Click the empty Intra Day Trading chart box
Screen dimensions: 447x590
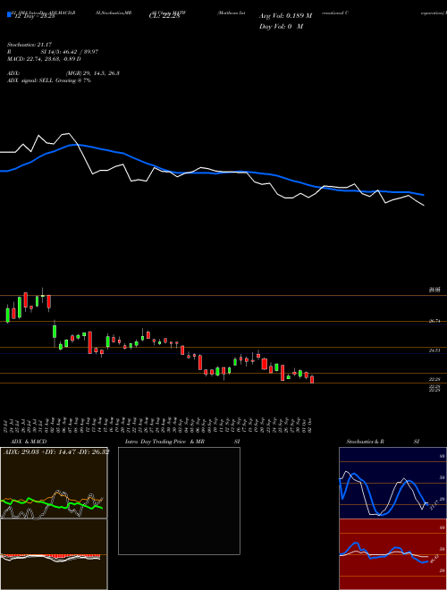point(179,501)
